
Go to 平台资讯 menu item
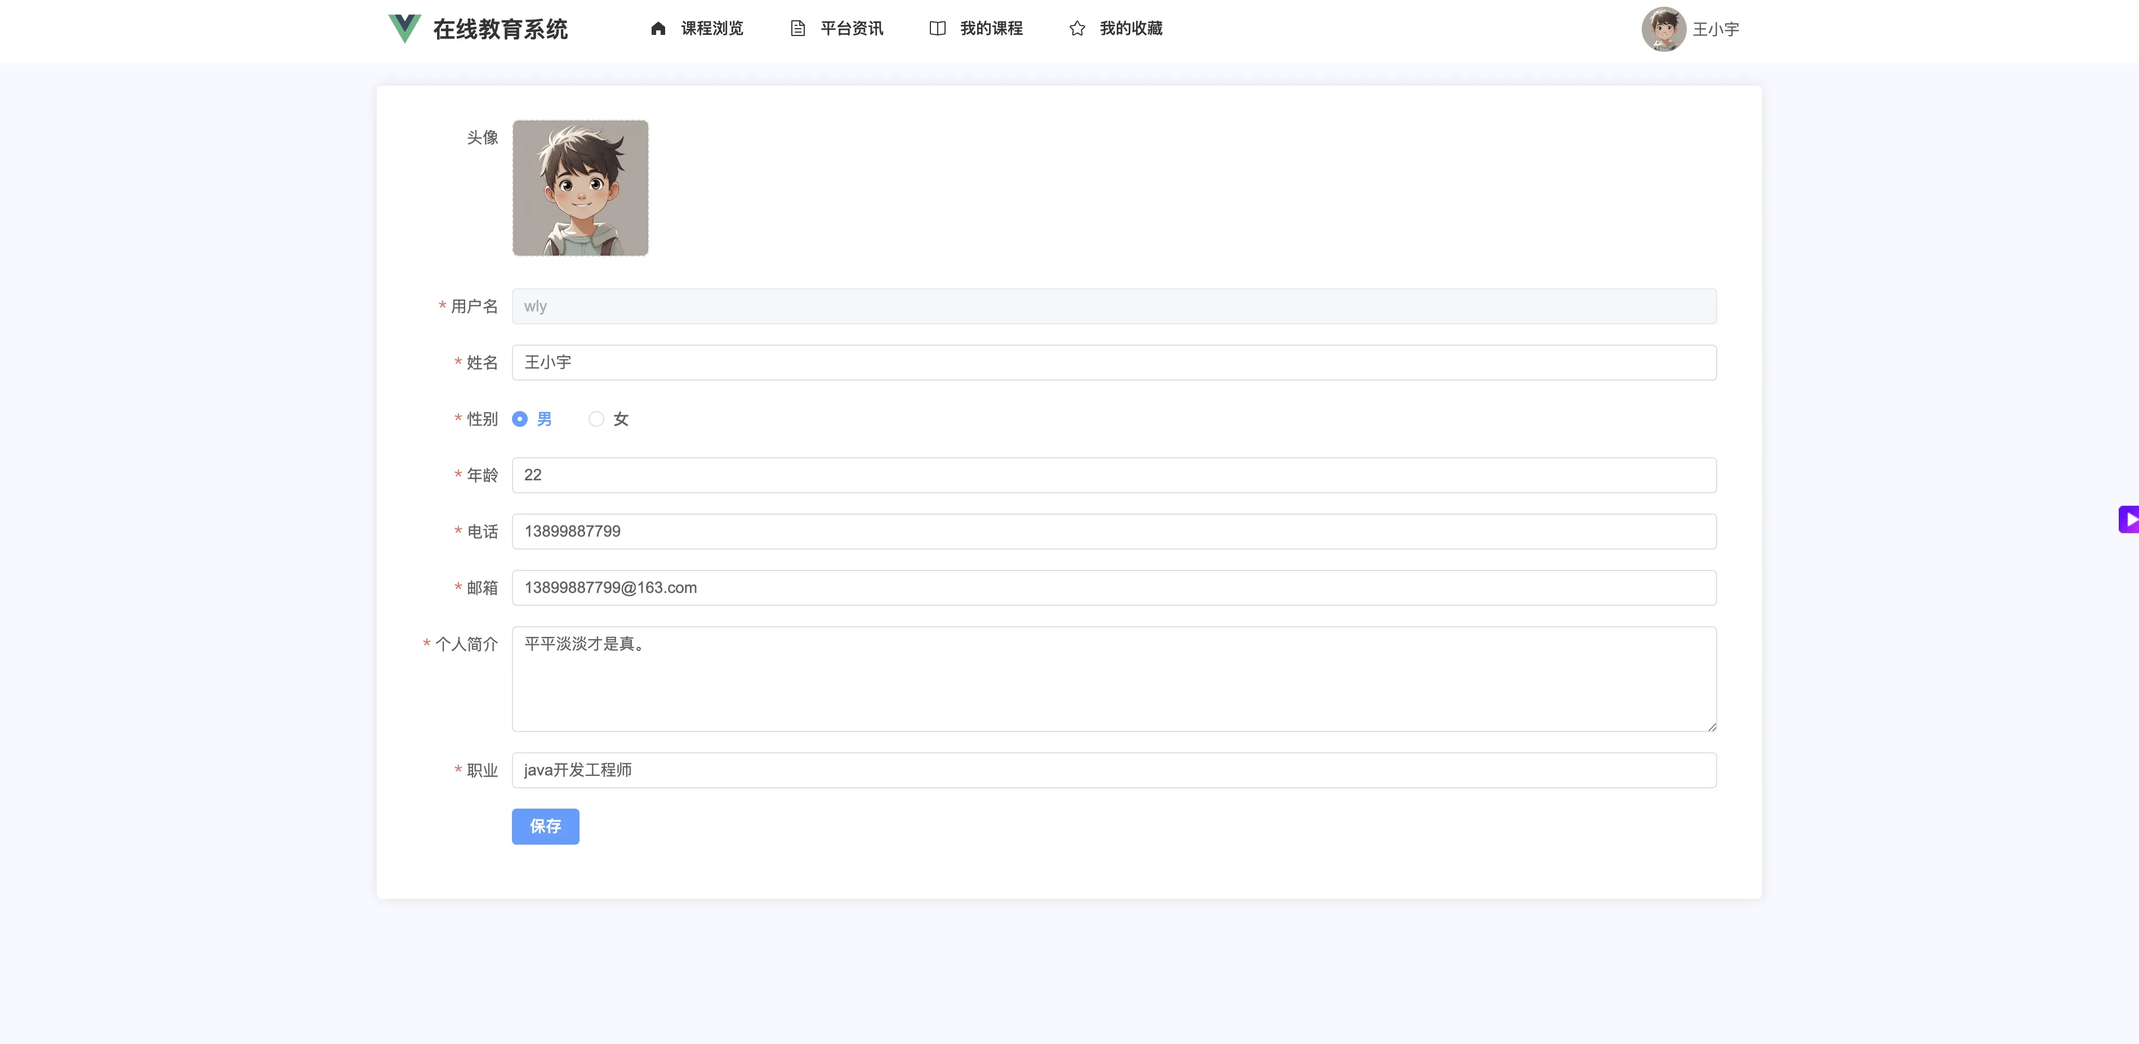pos(851,29)
